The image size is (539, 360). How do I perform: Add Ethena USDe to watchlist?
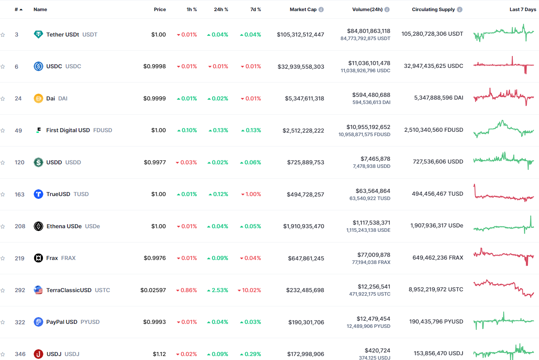pyautogui.click(x=3, y=226)
